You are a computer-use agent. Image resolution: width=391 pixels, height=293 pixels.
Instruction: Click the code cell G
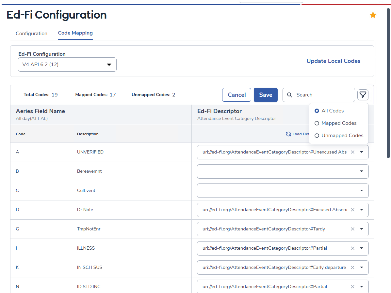tap(17, 229)
